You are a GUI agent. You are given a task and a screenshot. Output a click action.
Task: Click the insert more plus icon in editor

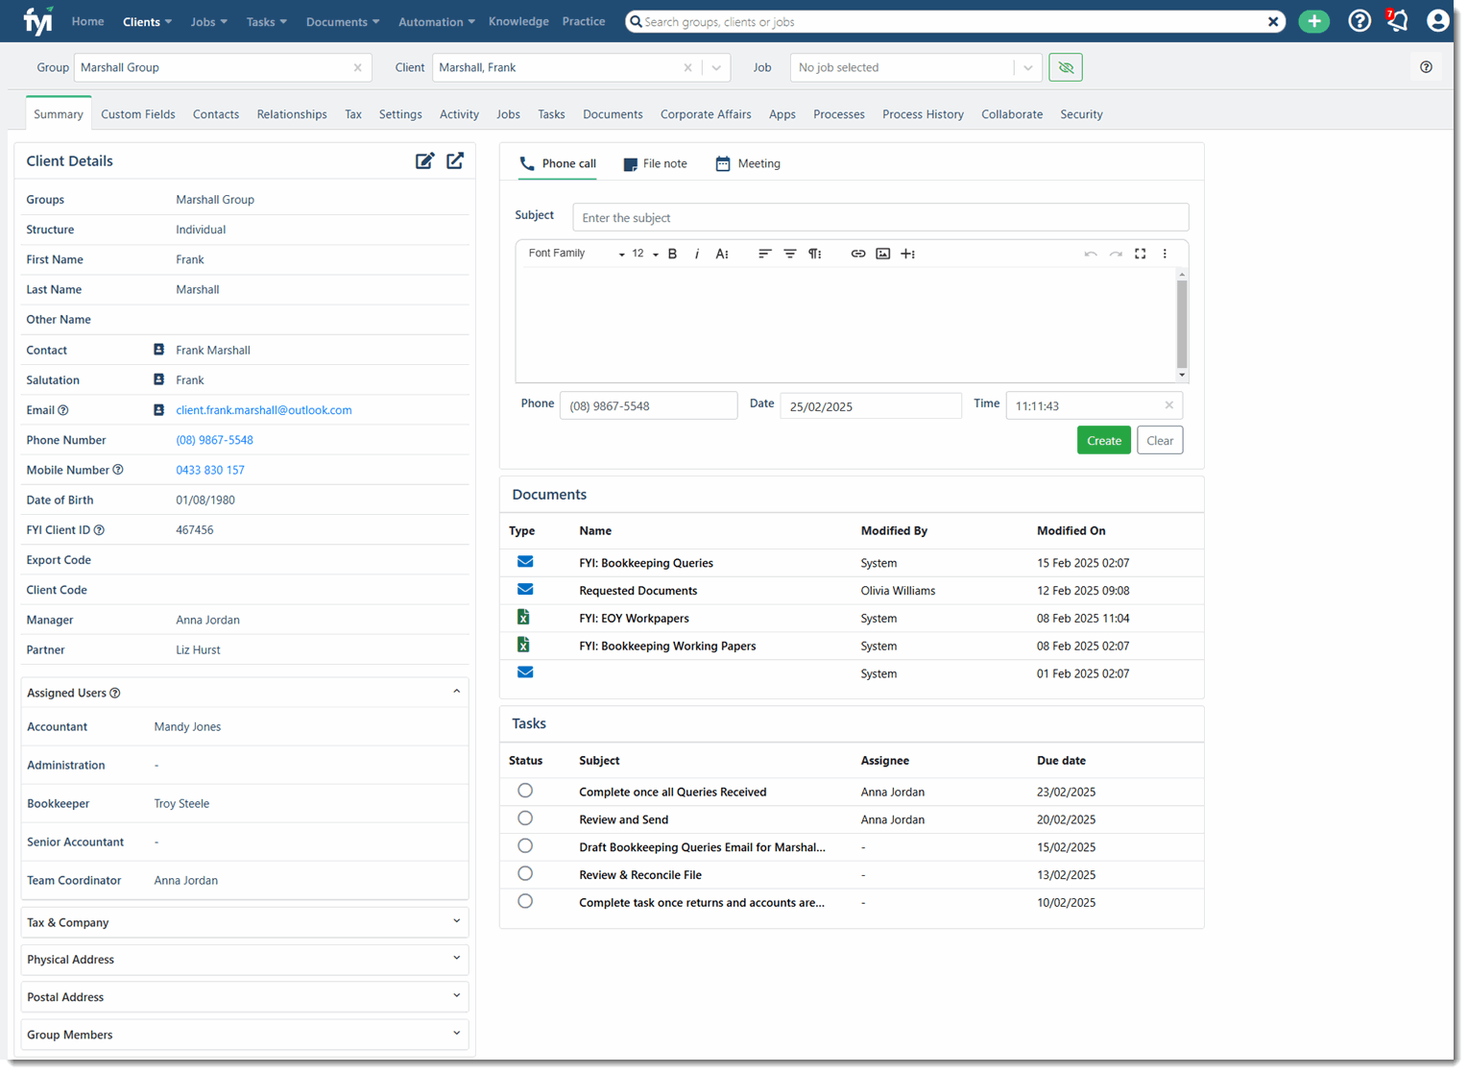908,254
